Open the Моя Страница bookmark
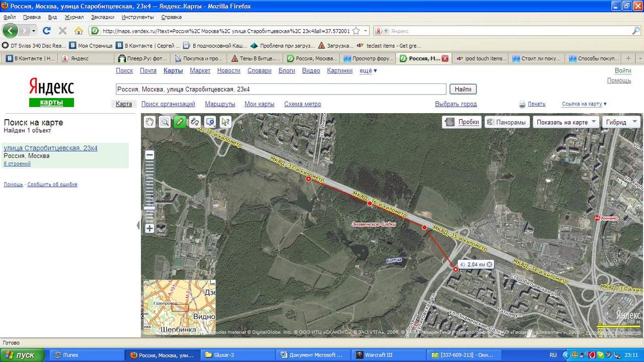 tap(91, 45)
